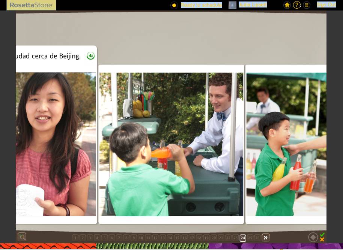Jump to screen 3
Image resolution: width=343 pixels, height=250 pixels.
[90, 238]
